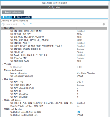Viewport: 110px width, 117px height.
Task: Select Use Static Allocation value
Action: pyautogui.click(x=86, y=73)
